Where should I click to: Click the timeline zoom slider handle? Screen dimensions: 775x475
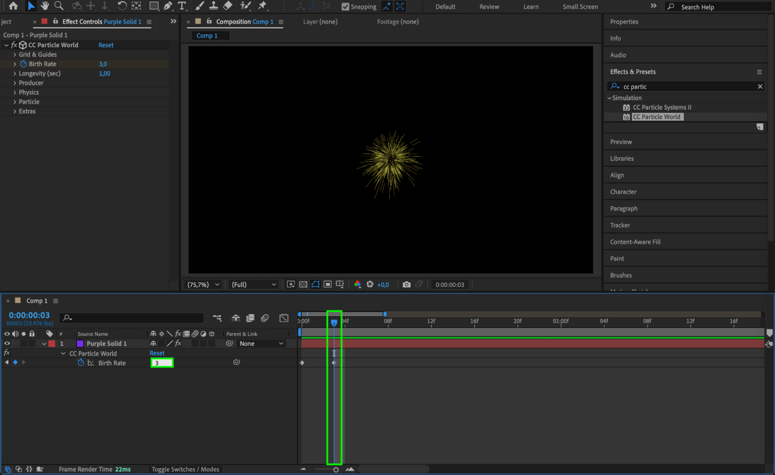[336, 470]
